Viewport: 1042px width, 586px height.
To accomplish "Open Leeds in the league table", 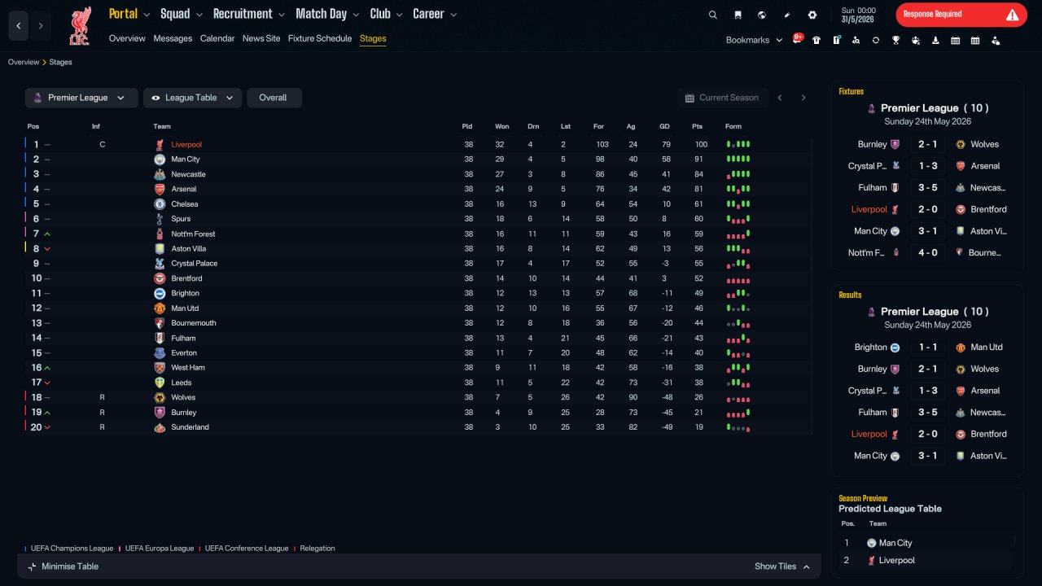I will 182,383.
